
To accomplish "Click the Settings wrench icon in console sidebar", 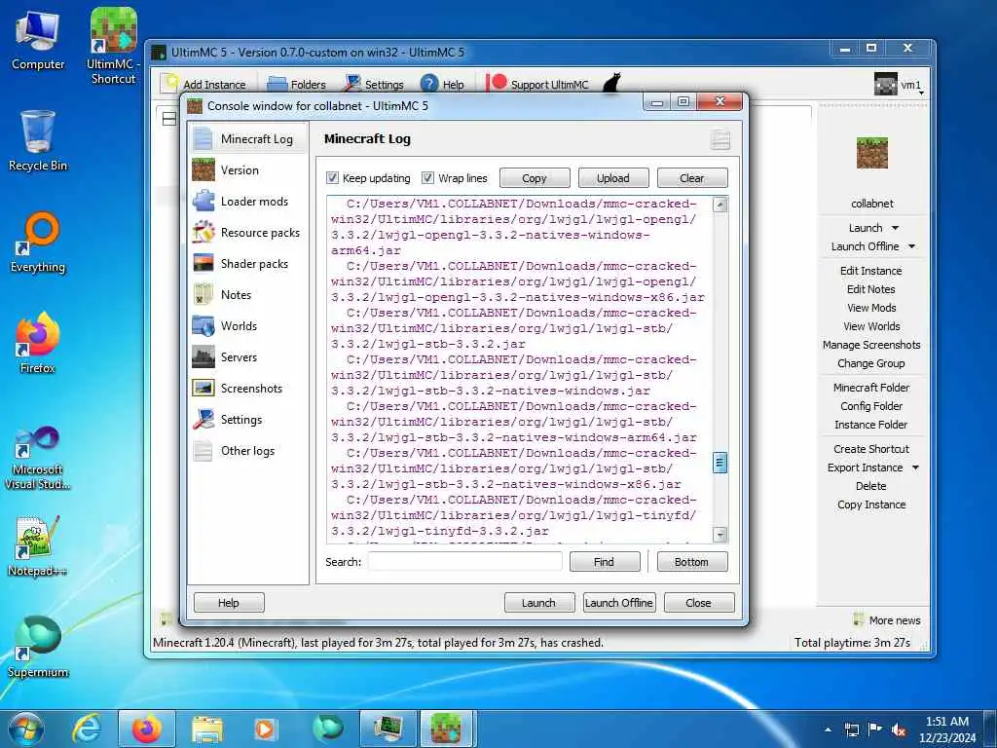I will (x=203, y=419).
